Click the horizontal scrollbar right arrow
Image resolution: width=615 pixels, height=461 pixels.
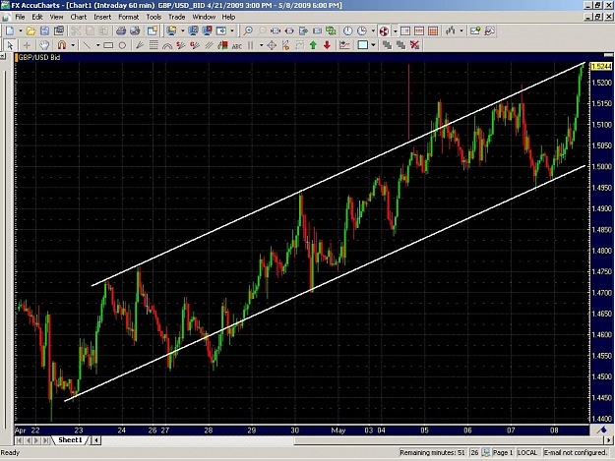click(x=608, y=440)
